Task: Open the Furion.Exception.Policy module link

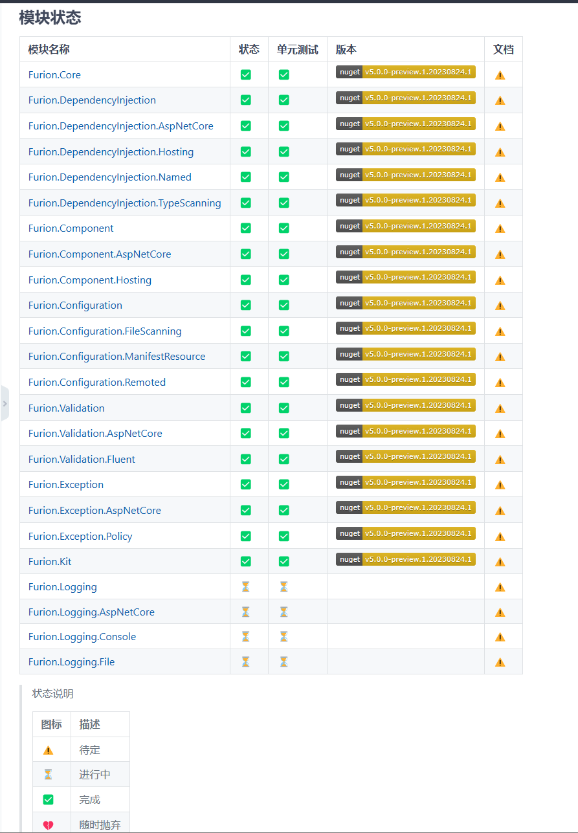Action: (80, 537)
